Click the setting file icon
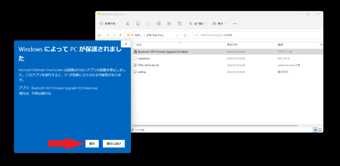Image resolution: width=340 pixels, height=166 pixels. 135,72
